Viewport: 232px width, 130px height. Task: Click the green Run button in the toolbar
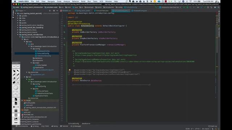point(184,7)
